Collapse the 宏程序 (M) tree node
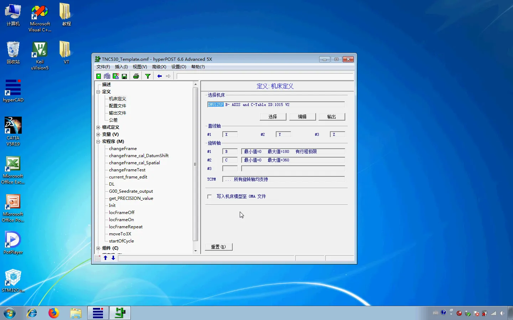The width and height of the screenshot is (513, 320). pyautogui.click(x=98, y=142)
